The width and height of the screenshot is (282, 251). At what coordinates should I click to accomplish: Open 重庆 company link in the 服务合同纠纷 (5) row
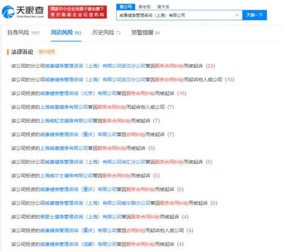coord(78,189)
